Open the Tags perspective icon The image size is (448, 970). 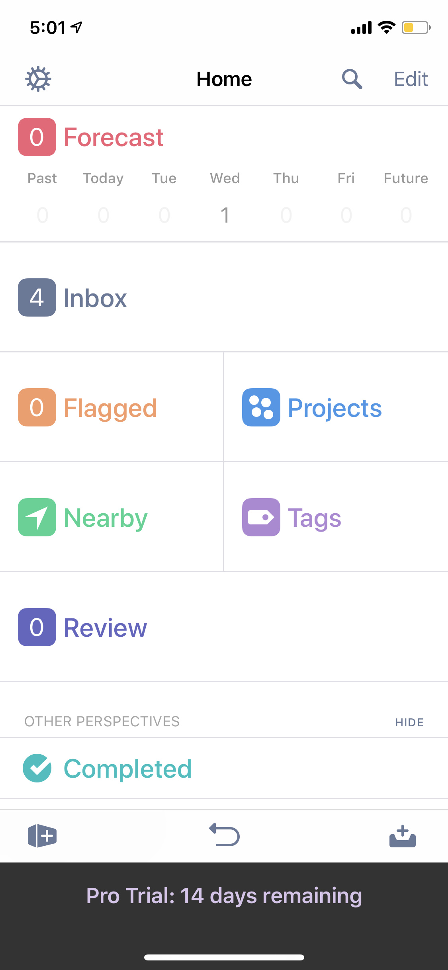pos(261,517)
